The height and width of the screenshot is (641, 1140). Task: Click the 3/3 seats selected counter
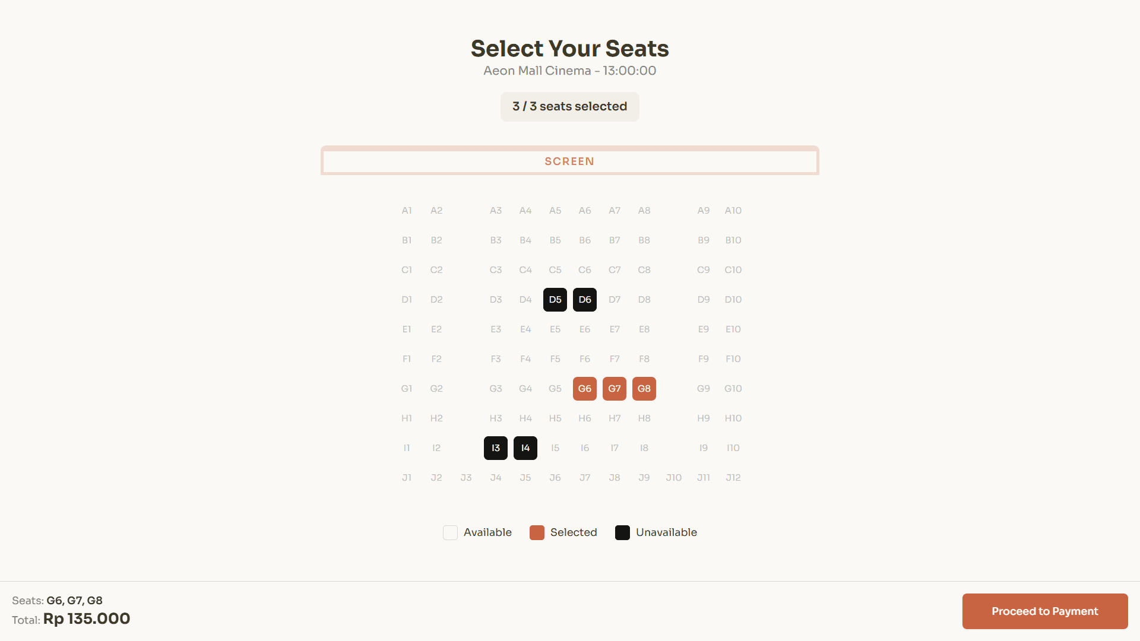(x=569, y=107)
